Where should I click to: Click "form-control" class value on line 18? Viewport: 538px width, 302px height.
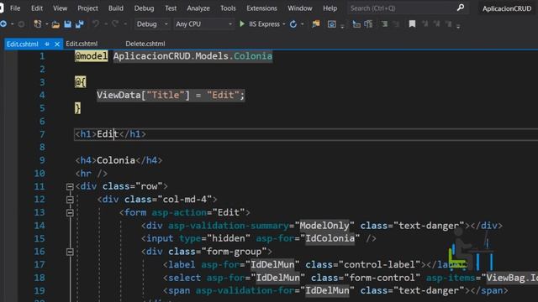pyautogui.click(x=382, y=278)
